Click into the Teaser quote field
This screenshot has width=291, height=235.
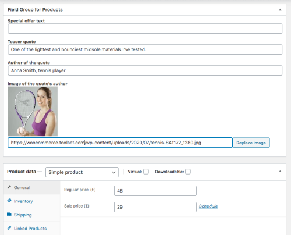pyautogui.click(x=145, y=49)
